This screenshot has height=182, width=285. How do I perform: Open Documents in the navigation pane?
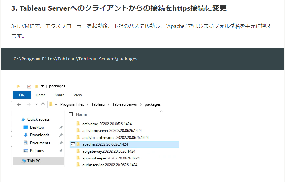(x=40, y=143)
